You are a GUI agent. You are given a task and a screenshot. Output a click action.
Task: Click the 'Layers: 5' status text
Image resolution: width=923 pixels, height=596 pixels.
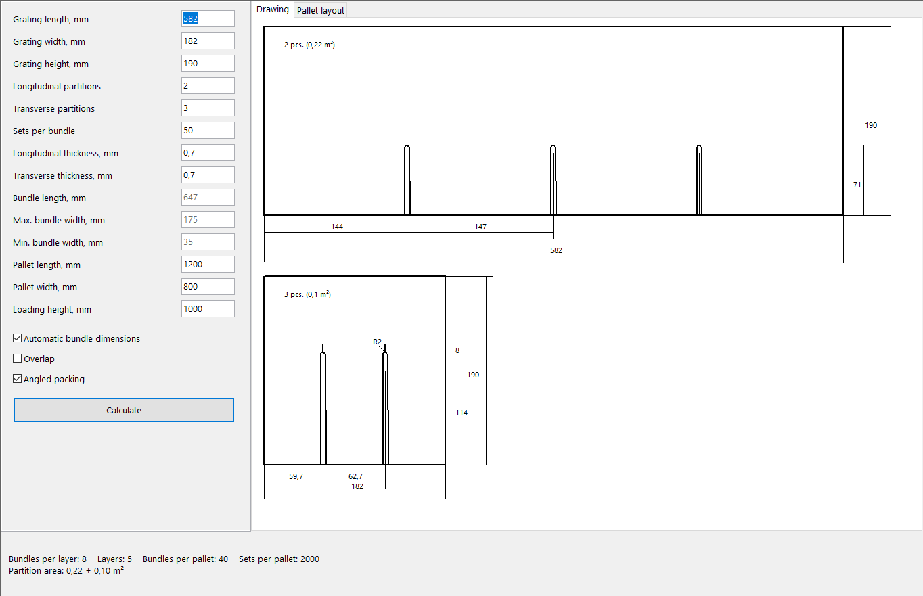(114, 559)
